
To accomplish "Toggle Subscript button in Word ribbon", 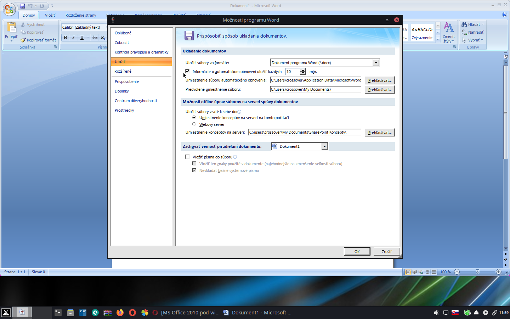I will click(x=103, y=38).
